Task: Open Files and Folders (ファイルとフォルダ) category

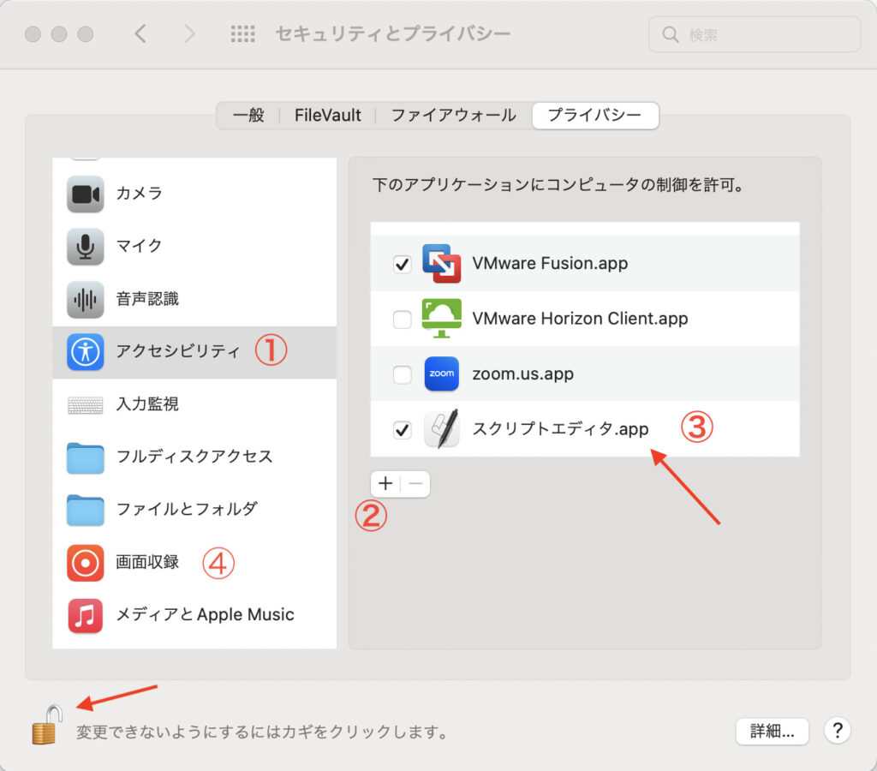Action: click(186, 509)
